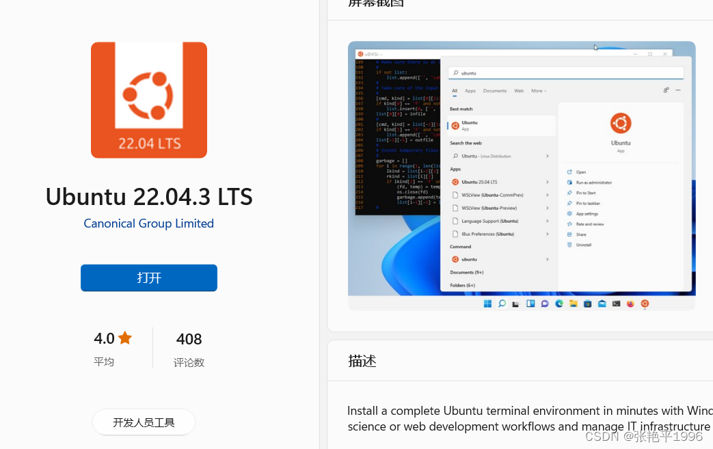Click the Share icon in the context menu
This screenshot has height=449, width=713.
569,234
